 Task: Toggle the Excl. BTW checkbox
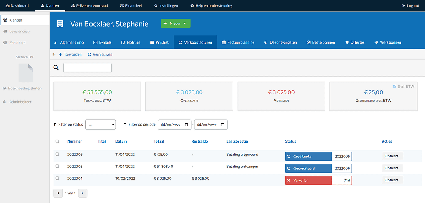coord(395,86)
